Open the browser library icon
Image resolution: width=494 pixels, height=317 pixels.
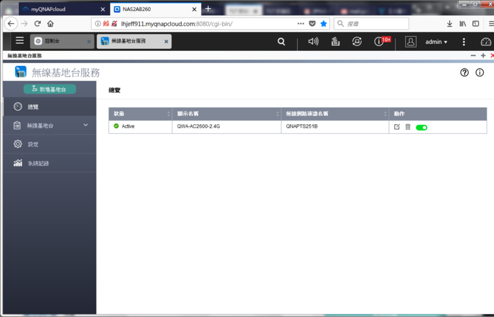pos(463,24)
